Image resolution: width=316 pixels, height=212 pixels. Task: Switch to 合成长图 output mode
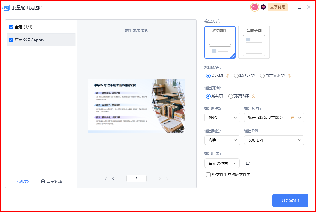pos(254,42)
